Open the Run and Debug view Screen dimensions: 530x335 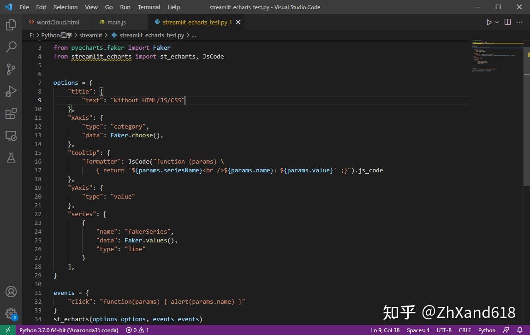coord(11,91)
